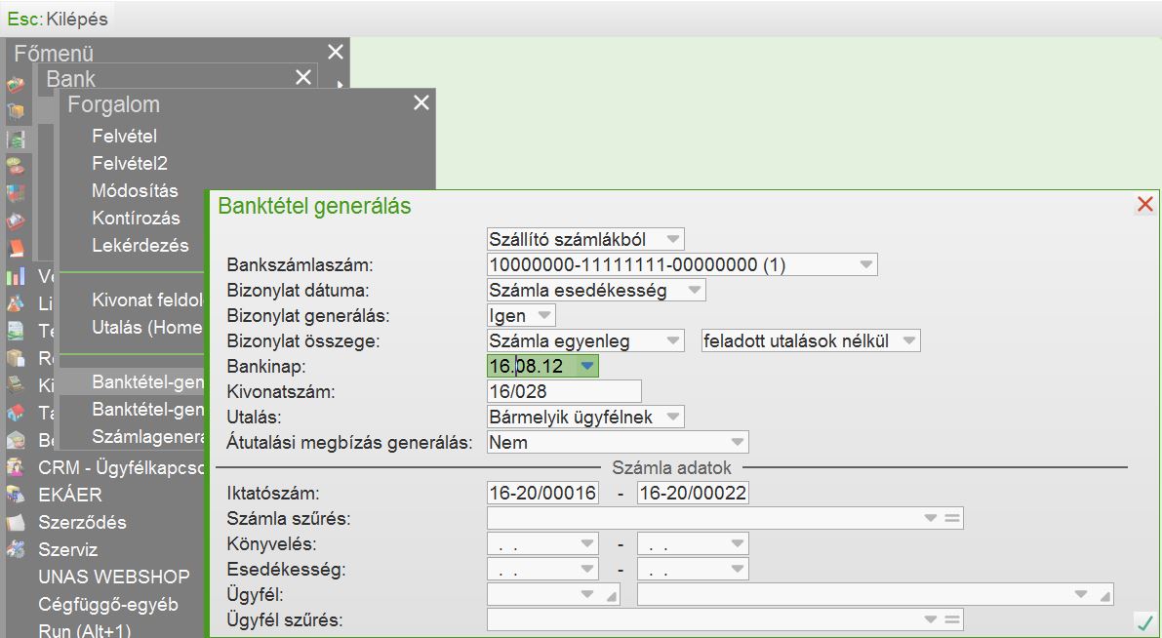The height and width of the screenshot is (638, 1162).
Task: Confirm the dialog with the green checkmark
Action: click(1145, 621)
